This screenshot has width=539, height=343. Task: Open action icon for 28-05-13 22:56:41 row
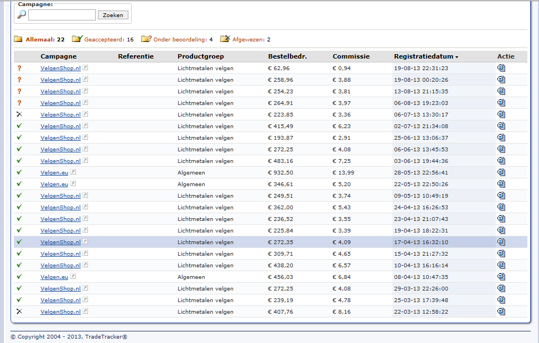[501, 172]
